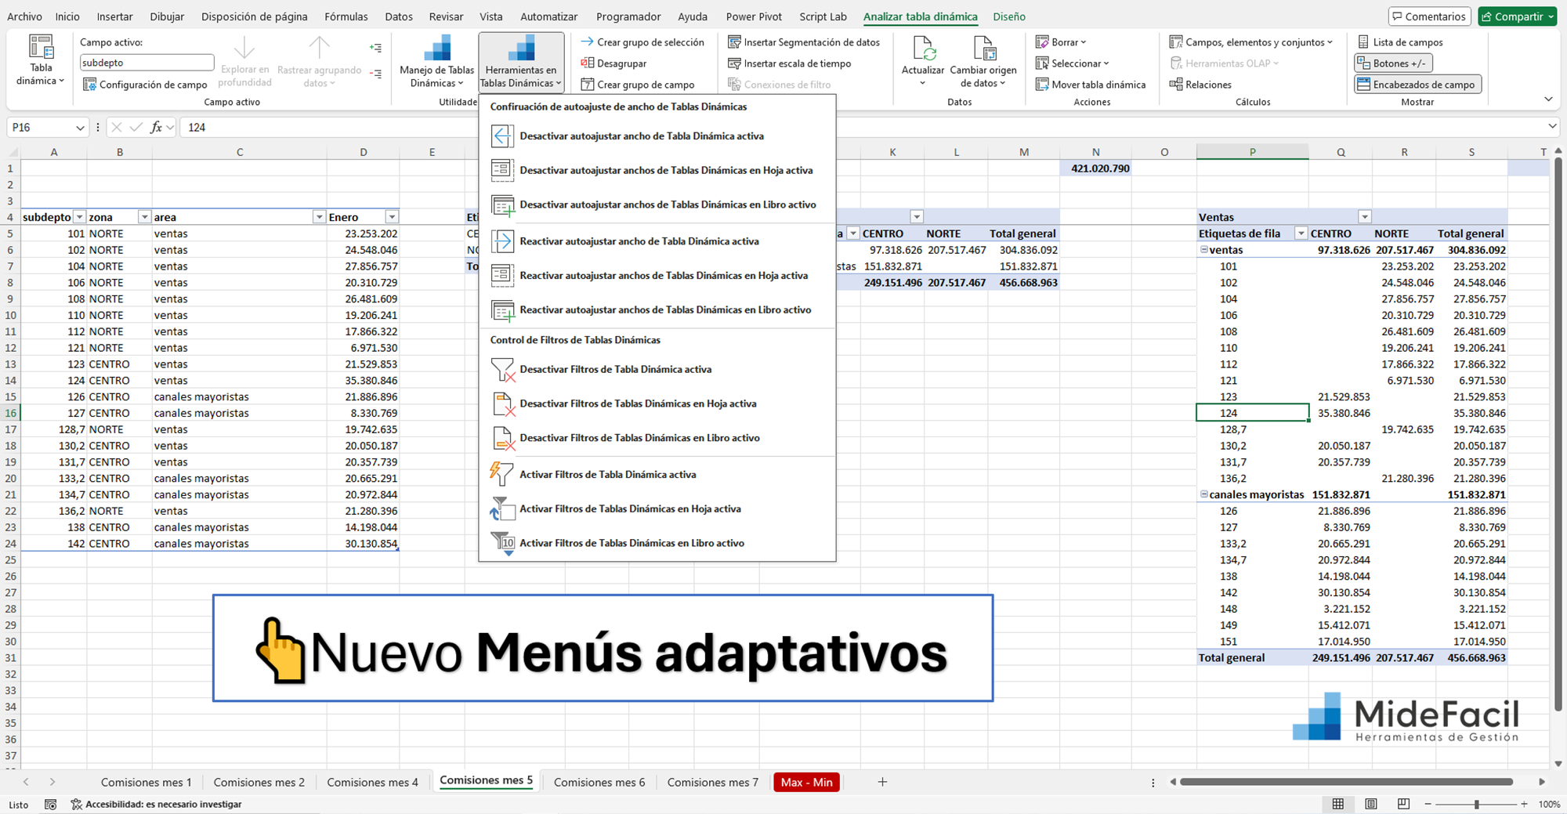The image size is (1567, 814).
Task: Select Desactivar Filtros de Tabla Dinámica activa
Action: coord(657,369)
